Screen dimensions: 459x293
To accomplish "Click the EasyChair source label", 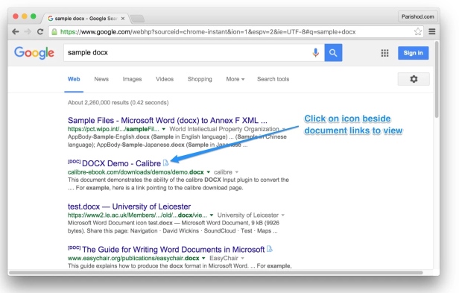I will point(224,258).
